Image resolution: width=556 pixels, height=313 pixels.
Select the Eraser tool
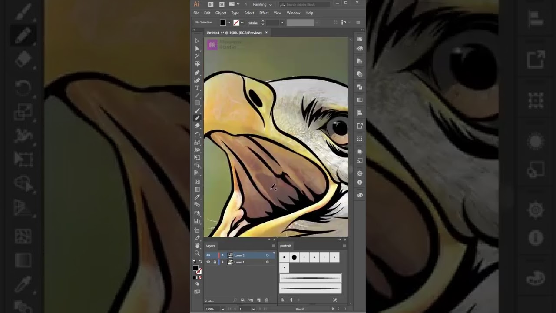click(197, 126)
